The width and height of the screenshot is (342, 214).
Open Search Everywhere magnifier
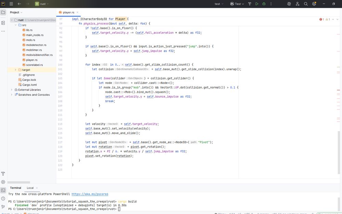tap(306, 4)
